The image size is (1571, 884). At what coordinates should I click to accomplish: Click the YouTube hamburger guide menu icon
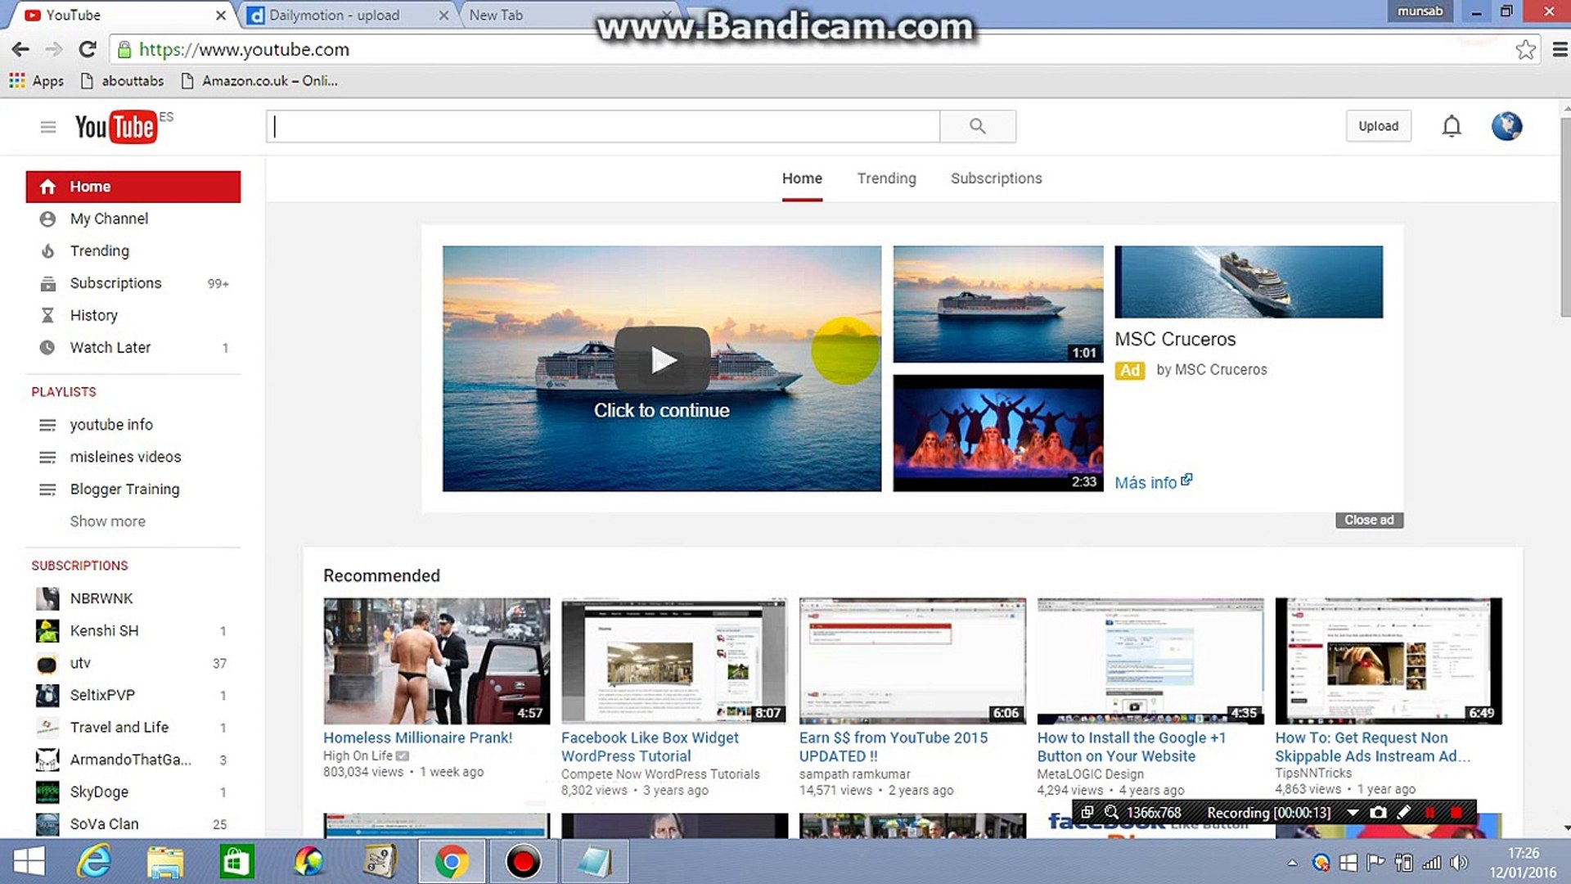[x=48, y=127]
